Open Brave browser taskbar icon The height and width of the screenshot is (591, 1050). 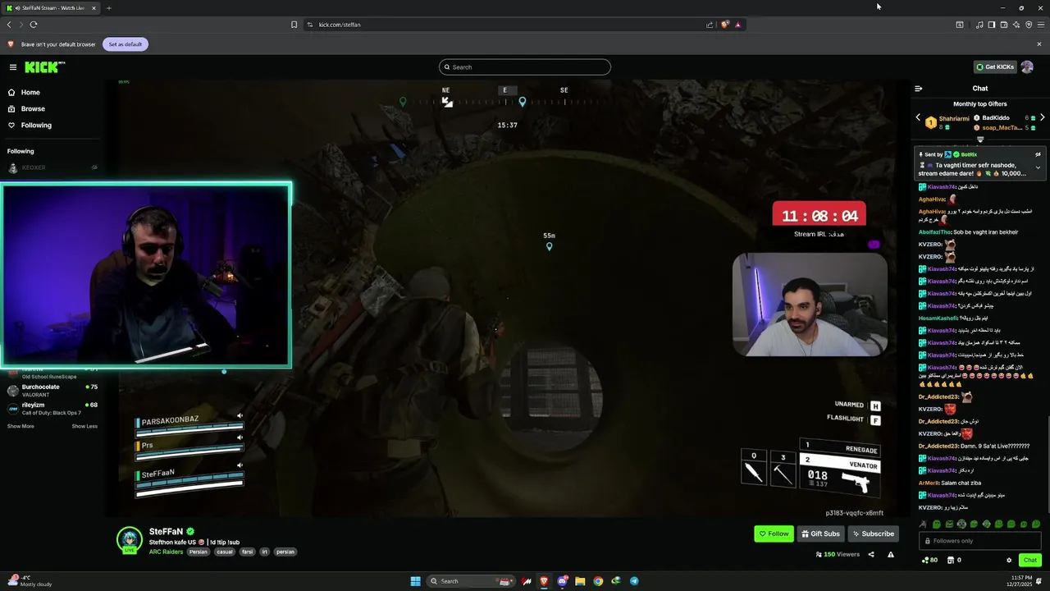click(x=544, y=581)
